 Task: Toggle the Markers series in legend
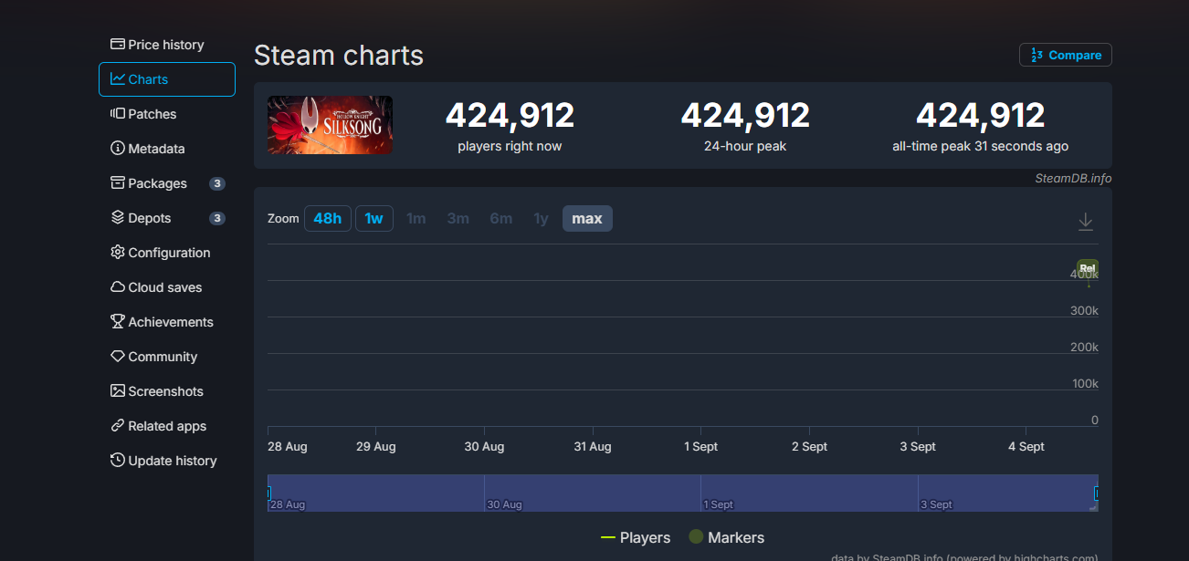point(726,537)
